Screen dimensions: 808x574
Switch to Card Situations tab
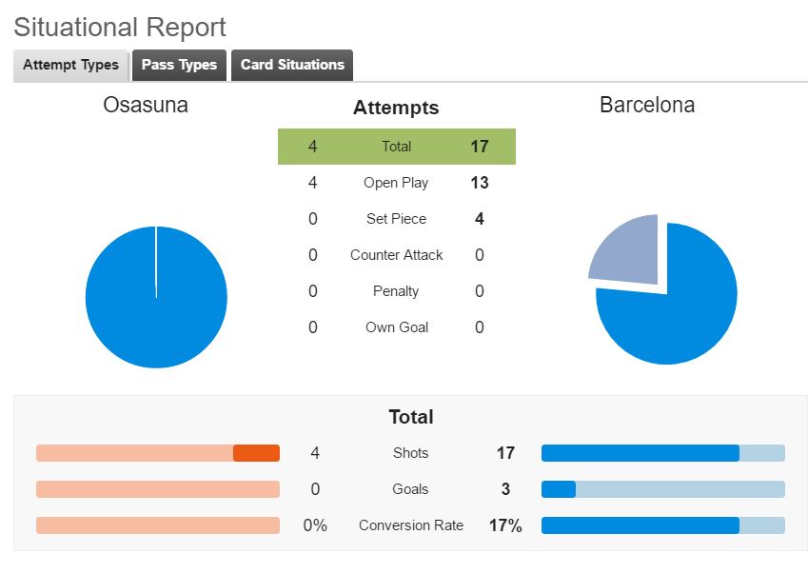(292, 65)
